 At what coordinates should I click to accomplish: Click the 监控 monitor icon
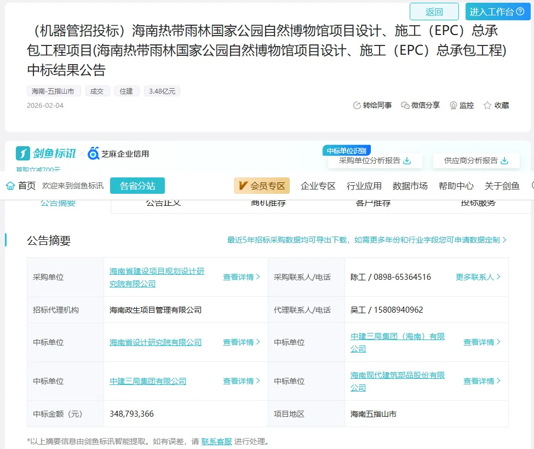coord(453,105)
